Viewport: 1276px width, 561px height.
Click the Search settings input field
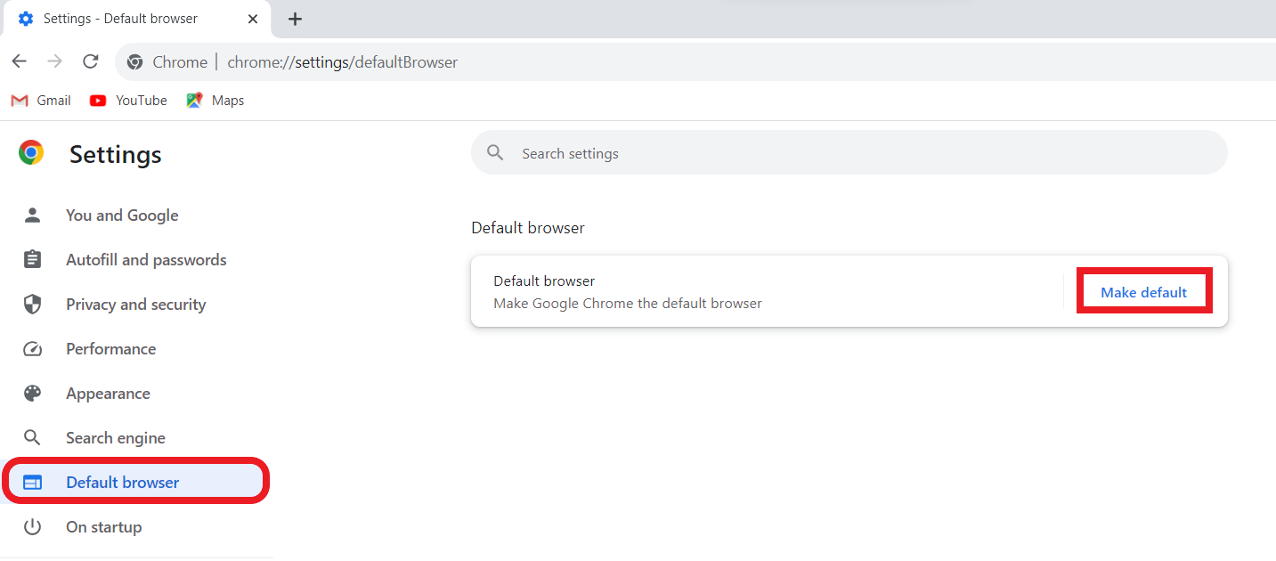coord(855,153)
